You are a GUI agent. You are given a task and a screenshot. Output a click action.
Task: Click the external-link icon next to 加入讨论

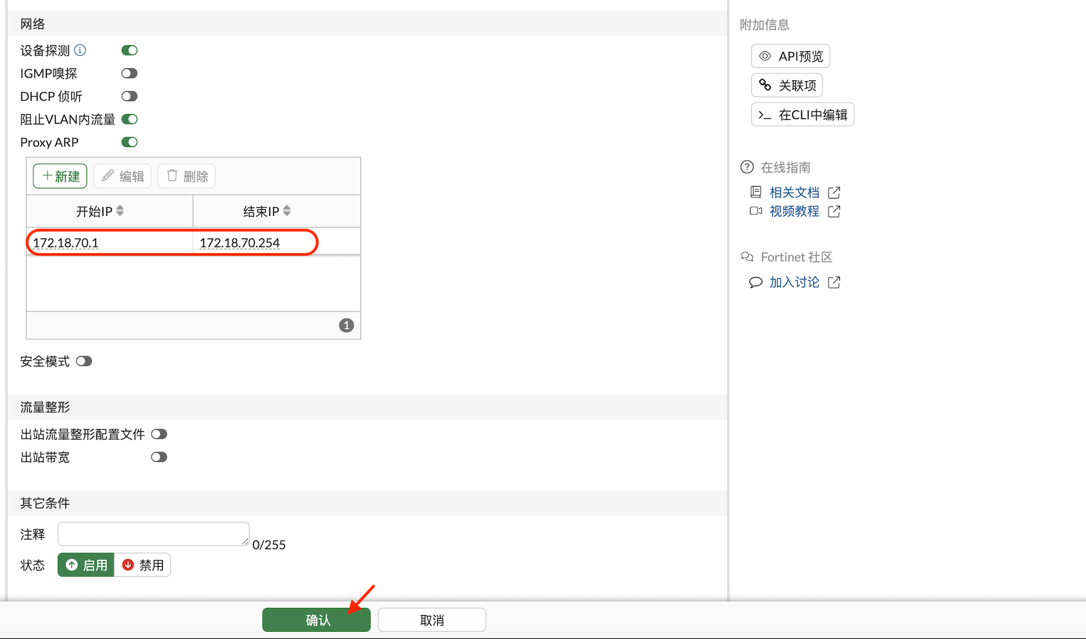tap(834, 282)
